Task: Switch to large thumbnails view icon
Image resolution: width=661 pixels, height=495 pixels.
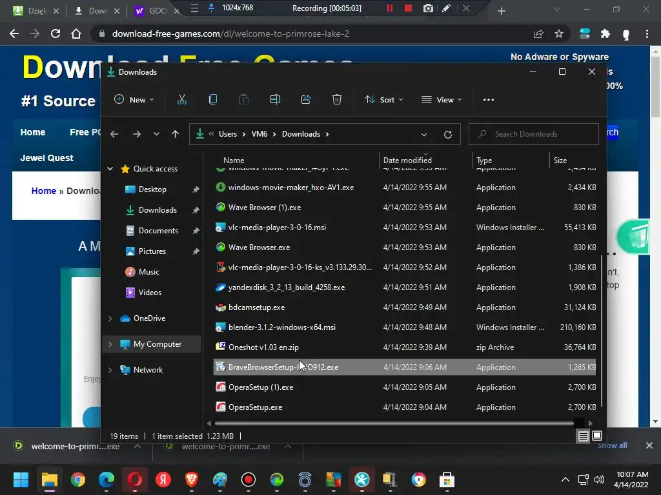Action: coord(597,436)
